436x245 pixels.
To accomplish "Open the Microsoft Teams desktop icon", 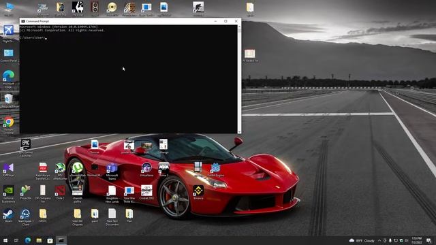I will point(112,171).
